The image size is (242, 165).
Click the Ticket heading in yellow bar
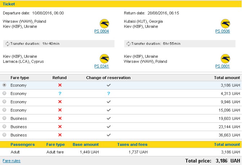point(9,4)
